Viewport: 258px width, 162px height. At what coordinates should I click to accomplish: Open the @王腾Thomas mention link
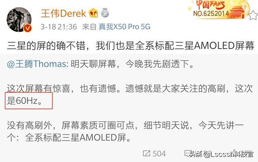tap(37, 64)
